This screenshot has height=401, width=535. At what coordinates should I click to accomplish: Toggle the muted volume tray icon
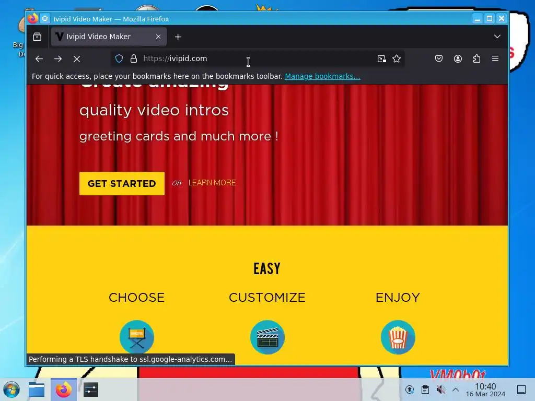click(x=441, y=390)
